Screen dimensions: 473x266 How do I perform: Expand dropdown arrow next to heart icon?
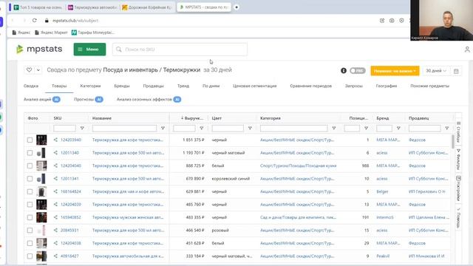click(x=38, y=70)
